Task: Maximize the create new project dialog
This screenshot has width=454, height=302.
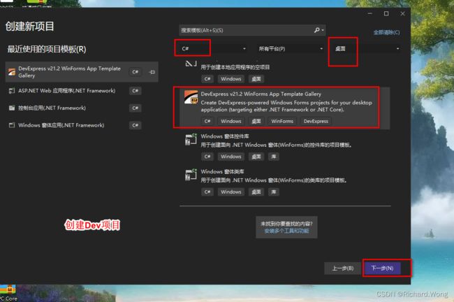Action: pyautogui.click(x=386, y=13)
